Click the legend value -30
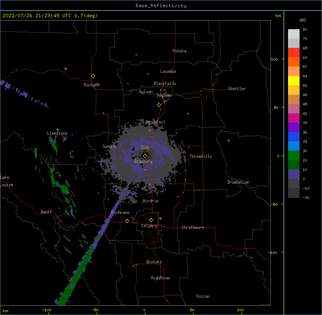The height and width of the screenshot is (315, 322). click(x=306, y=198)
